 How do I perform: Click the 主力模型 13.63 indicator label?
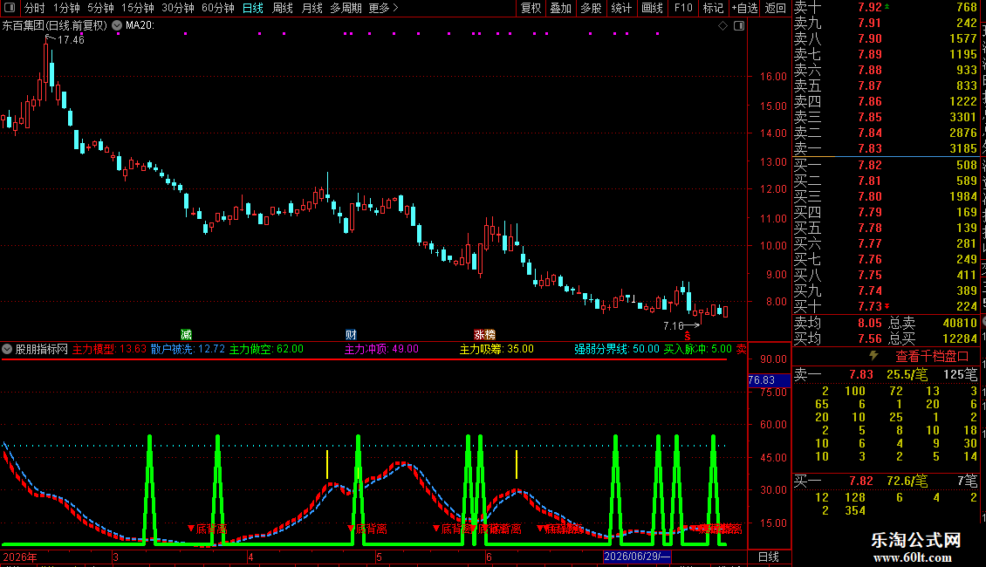click(109, 349)
